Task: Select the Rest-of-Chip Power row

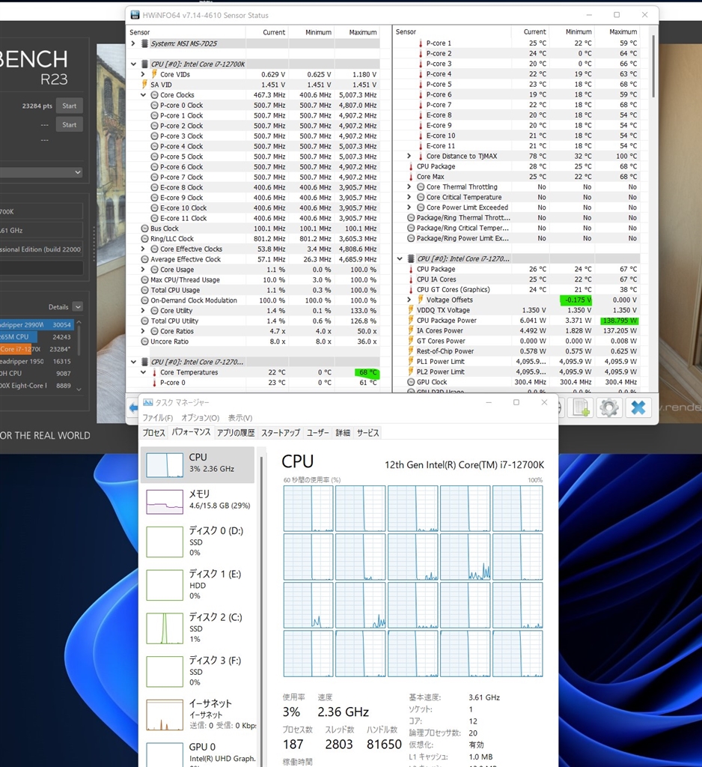Action: click(522, 351)
